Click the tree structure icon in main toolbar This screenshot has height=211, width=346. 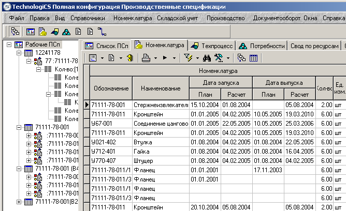click(x=16, y=31)
